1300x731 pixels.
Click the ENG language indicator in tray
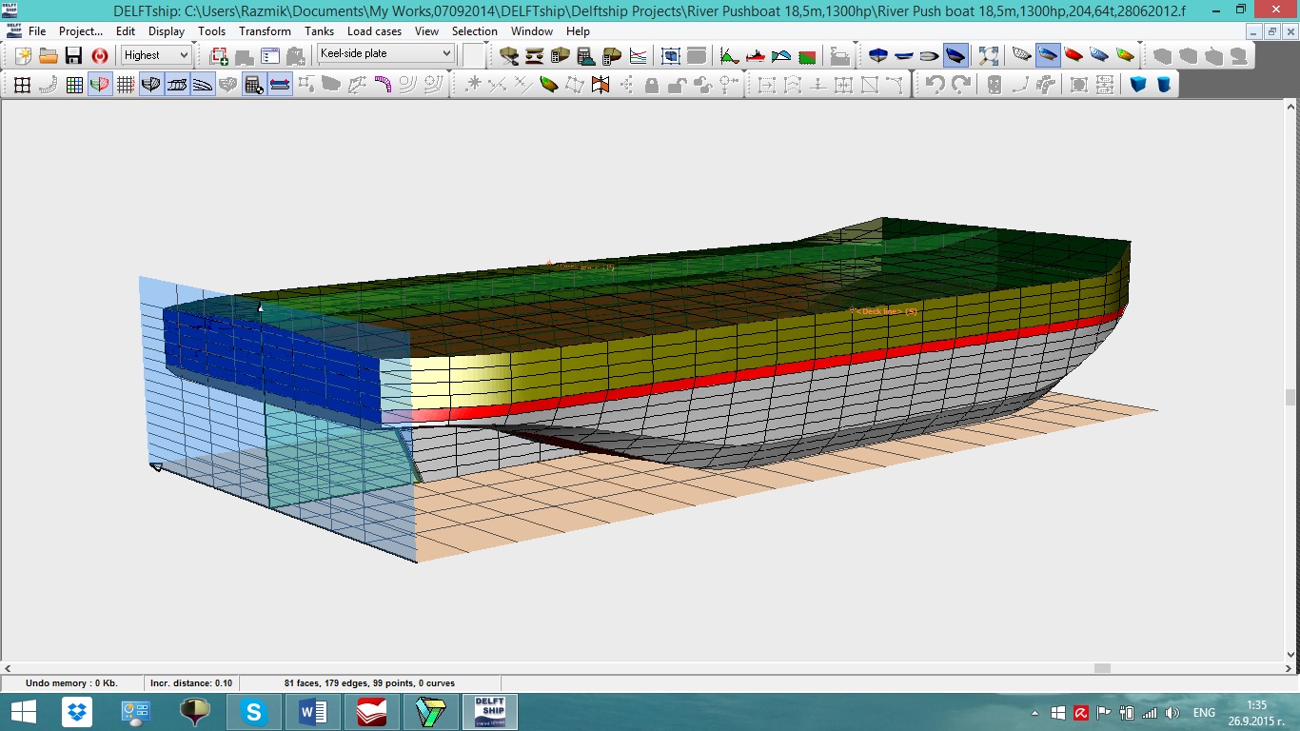point(1204,712)
